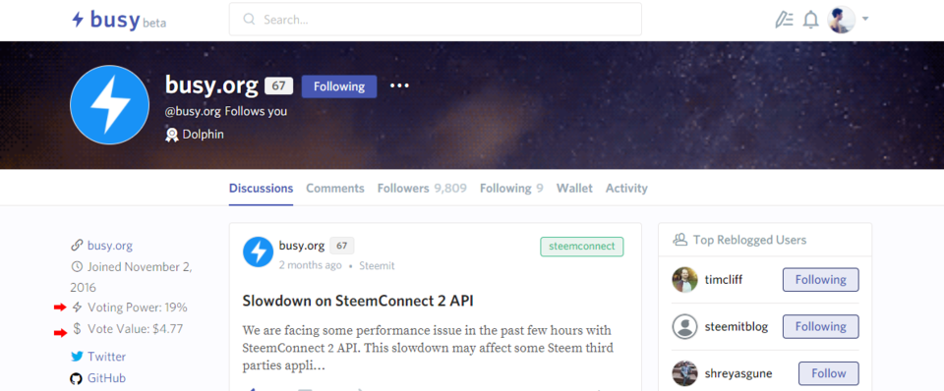The height and width of the screenshot is (391, 944).
Task: Click the Steemit label on post
Action: [377, 265]
